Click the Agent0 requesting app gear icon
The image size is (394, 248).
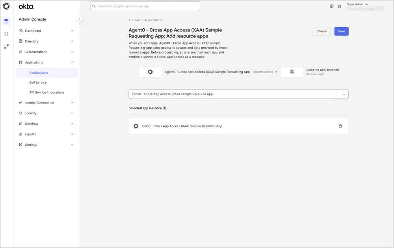click(150, 72)
